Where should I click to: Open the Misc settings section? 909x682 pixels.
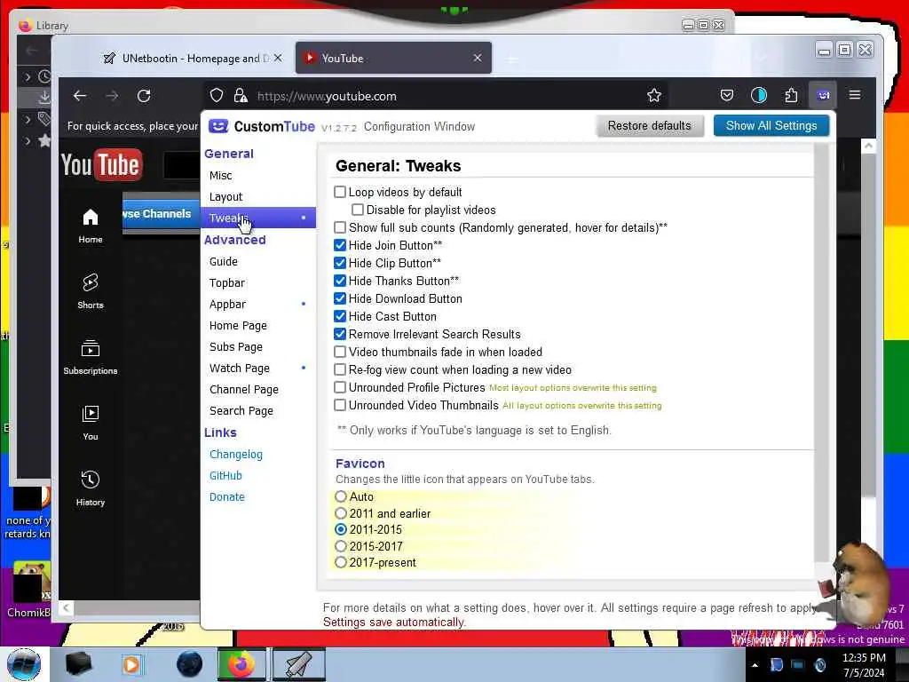pos(258,175)
